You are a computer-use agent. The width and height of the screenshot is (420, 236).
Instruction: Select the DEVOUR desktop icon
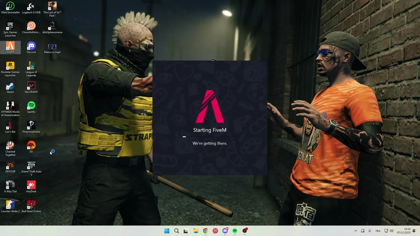tap(10, 167)
